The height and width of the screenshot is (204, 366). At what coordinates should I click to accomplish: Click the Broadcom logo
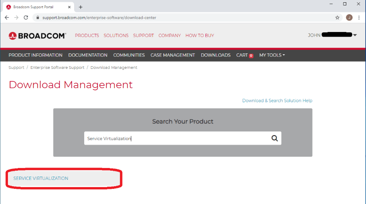(37, 36)
